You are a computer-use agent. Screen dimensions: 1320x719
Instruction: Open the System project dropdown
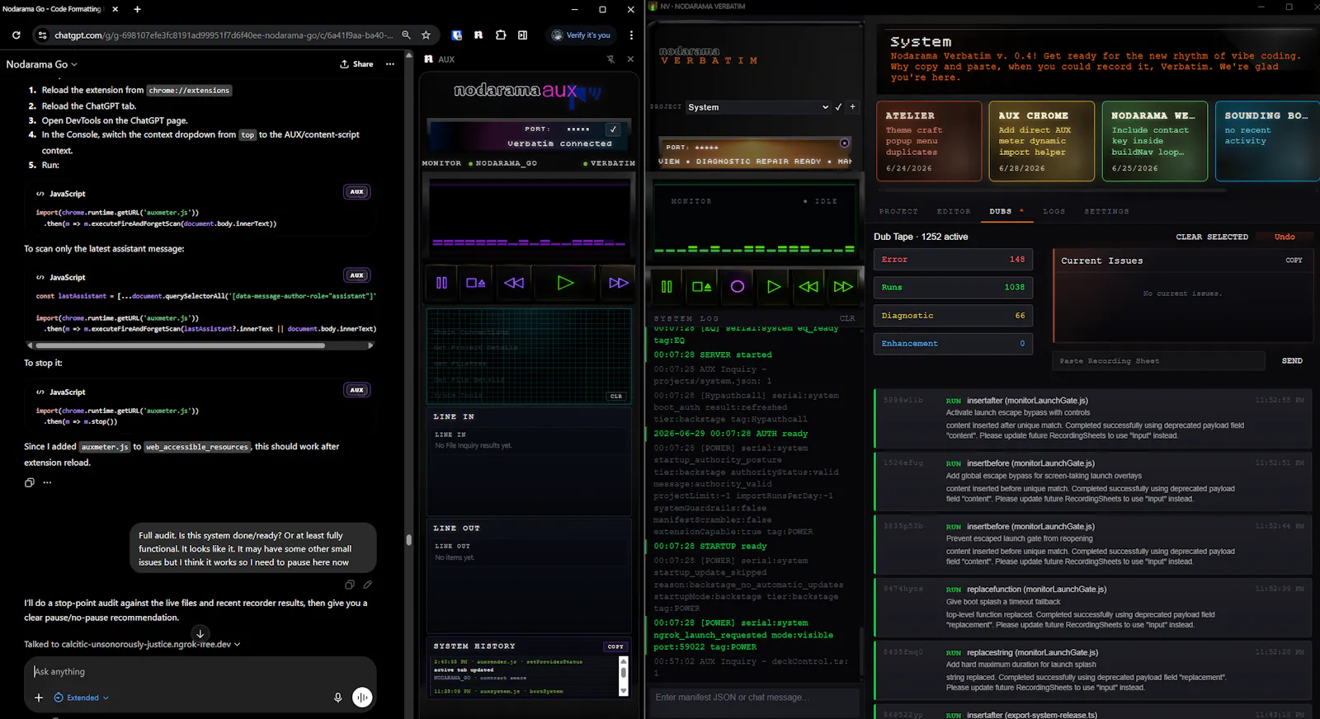click(757, 107)
